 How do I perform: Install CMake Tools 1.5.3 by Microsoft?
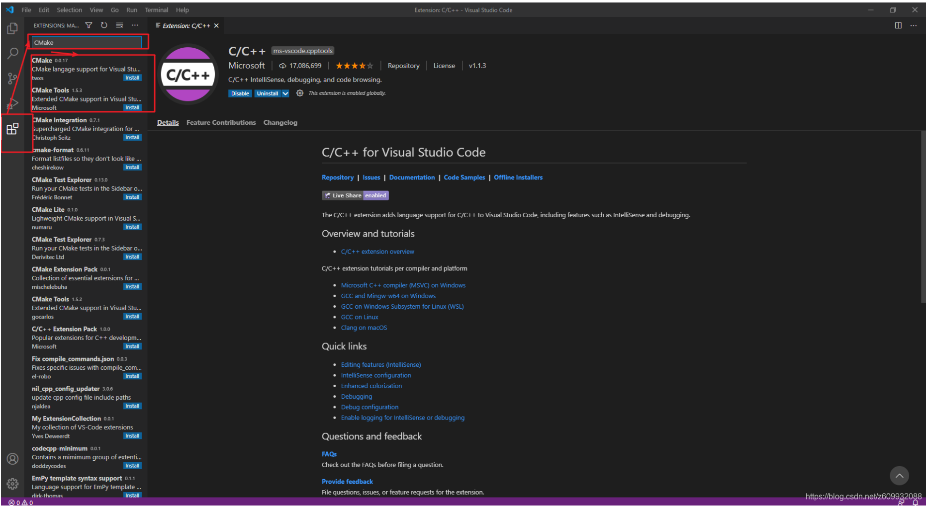pos(132,107)
